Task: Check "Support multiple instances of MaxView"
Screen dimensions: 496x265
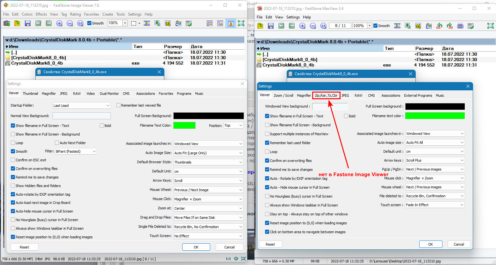Action: click(x=267, y=134)
